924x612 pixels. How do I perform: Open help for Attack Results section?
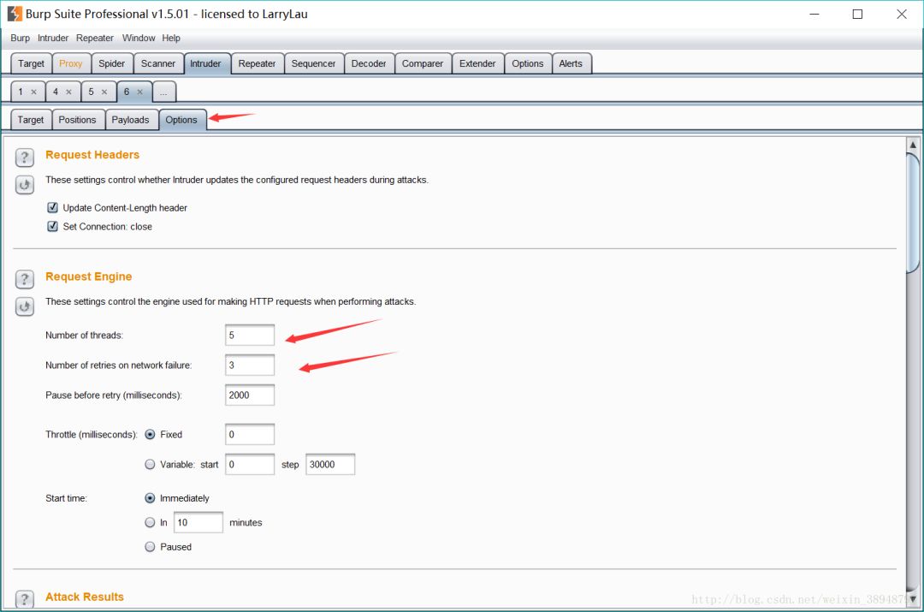pos(24,599)
